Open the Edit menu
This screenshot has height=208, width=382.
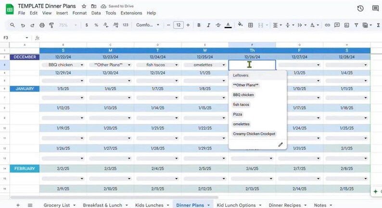tap(33, 13)
